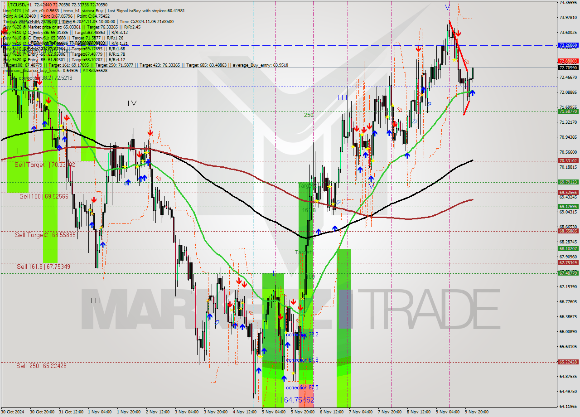This screenshot has height=417, width=580.
Task: Click the '1 Nov 20:00' time label
Action: click(x=129, y=412)
